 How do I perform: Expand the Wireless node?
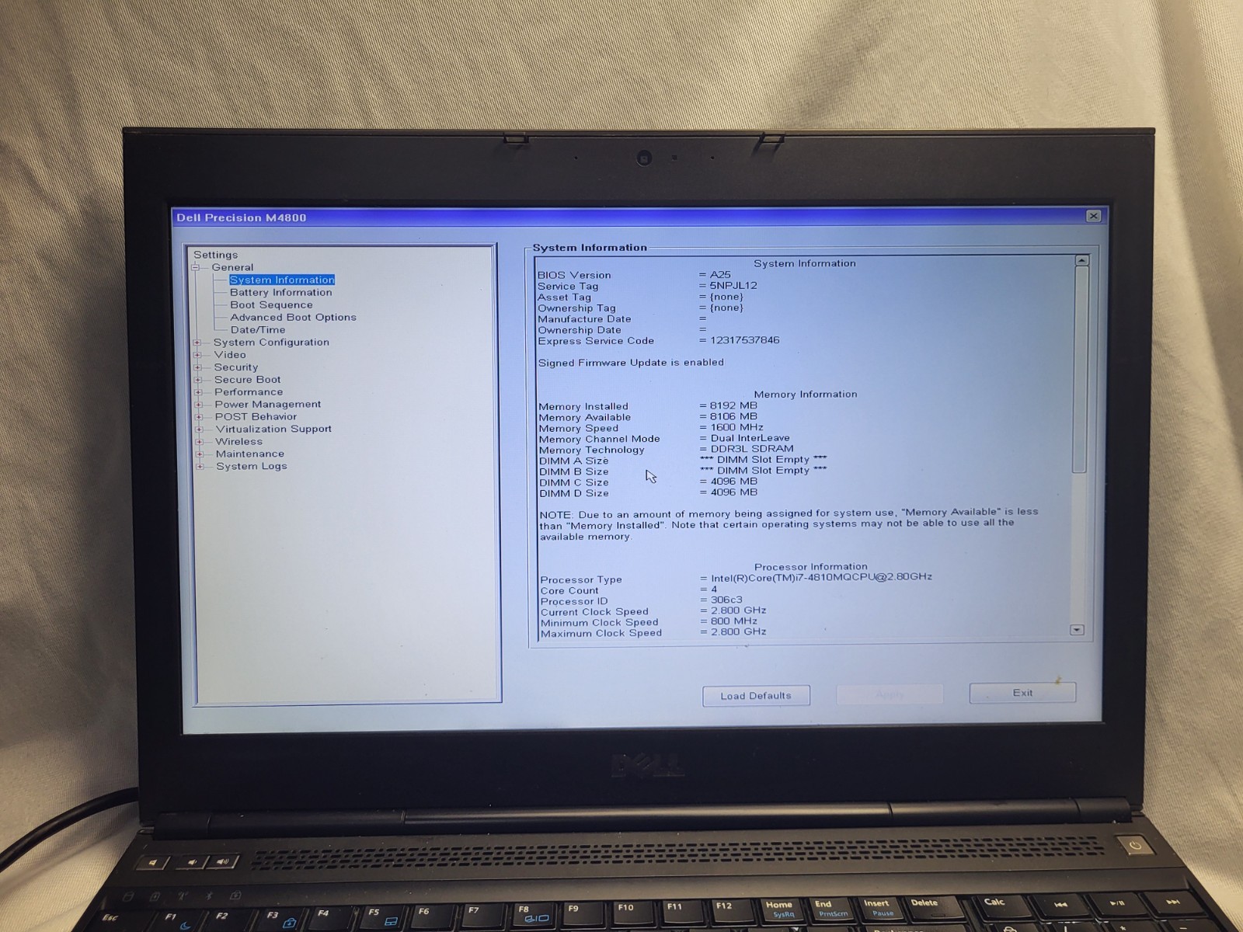pyautogui.click(x=200, y=442)
